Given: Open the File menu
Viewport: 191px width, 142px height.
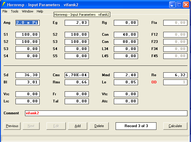Looking at the screenshot, I should (5, 11).
